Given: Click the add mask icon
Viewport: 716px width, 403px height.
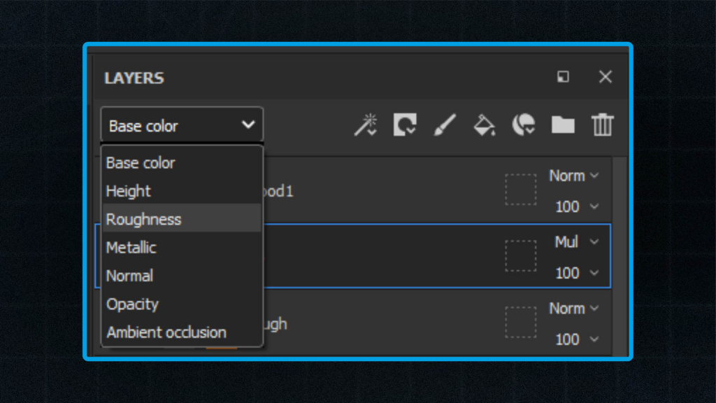Looking at the screenshot, I should click(405, 125).
